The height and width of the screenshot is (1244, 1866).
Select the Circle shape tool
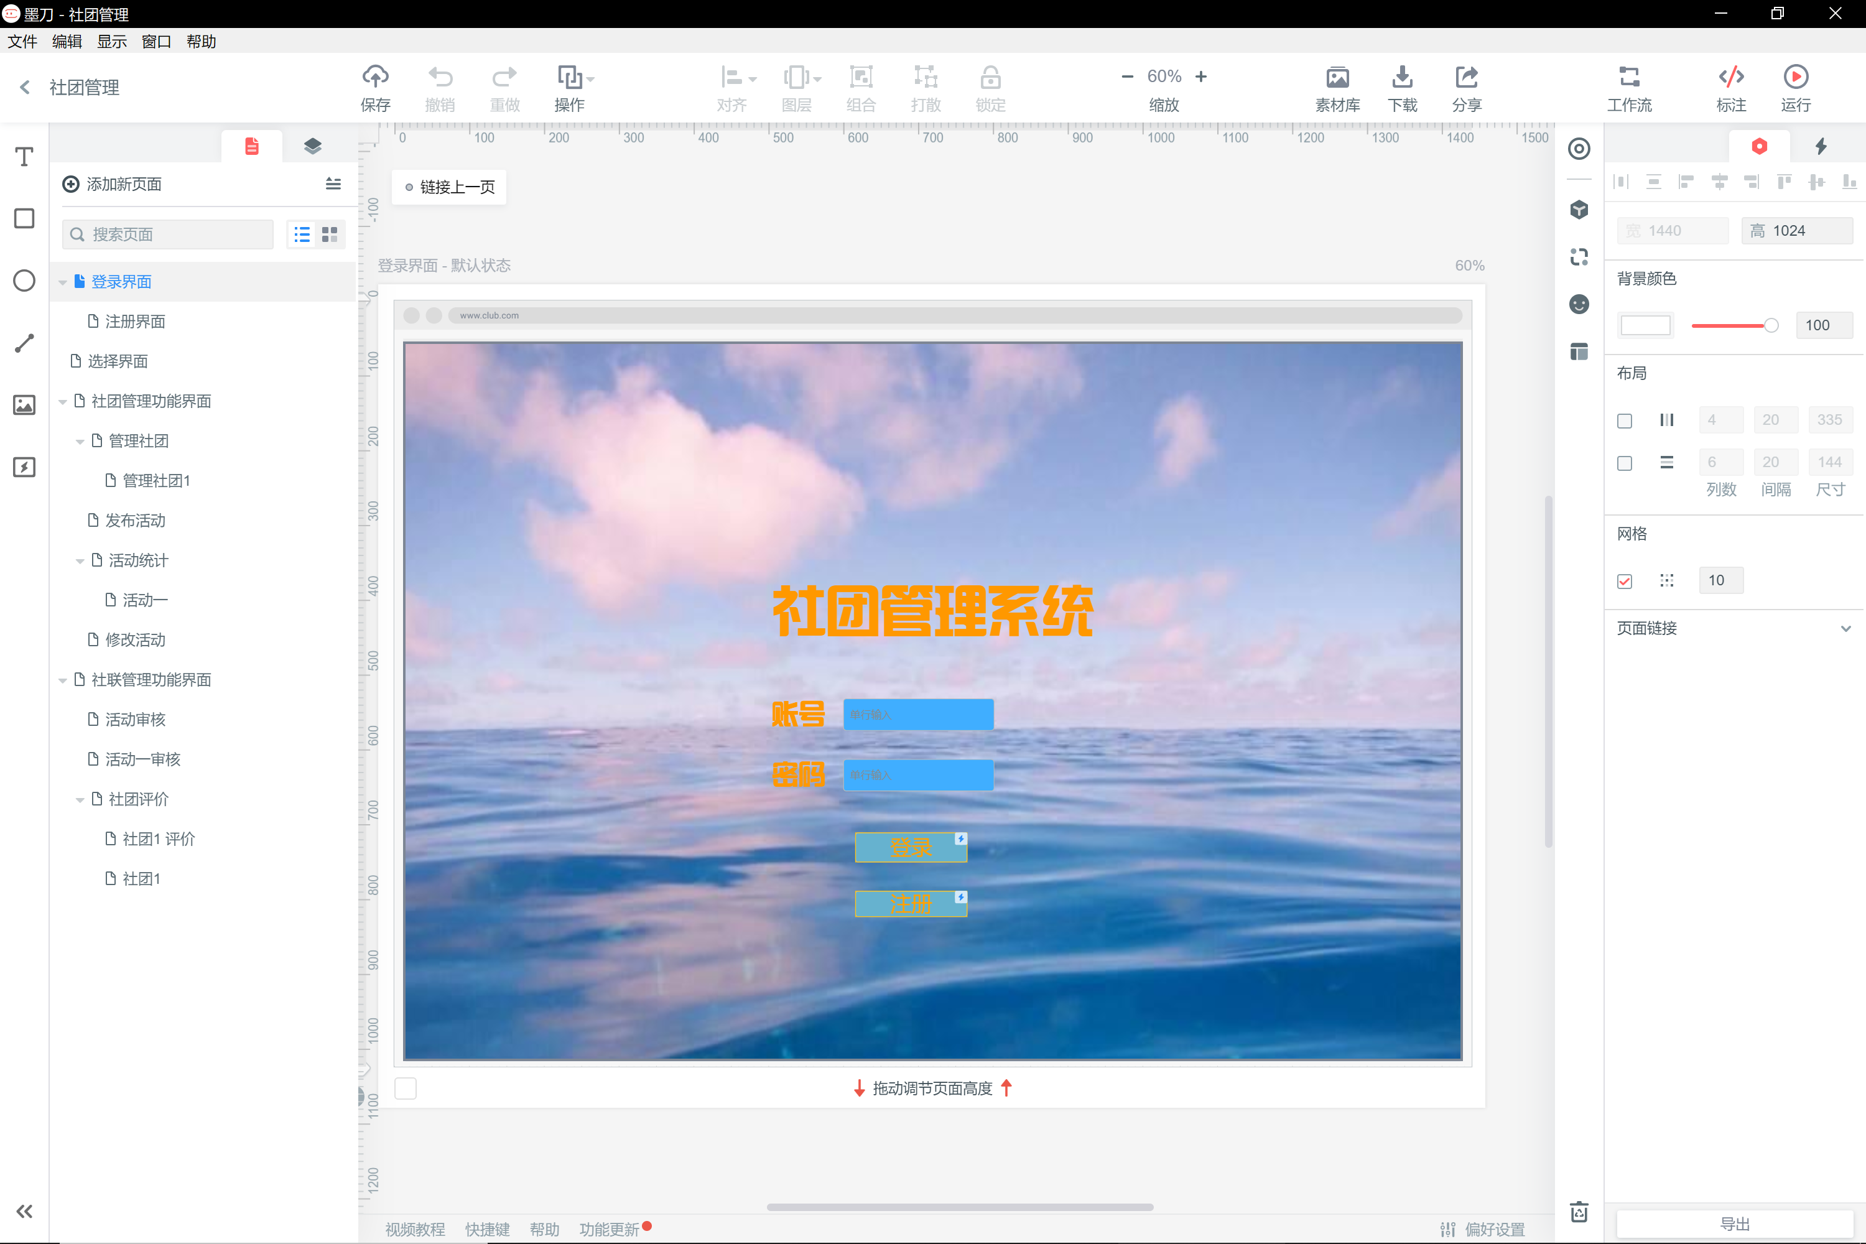click(x=25, y=281)
